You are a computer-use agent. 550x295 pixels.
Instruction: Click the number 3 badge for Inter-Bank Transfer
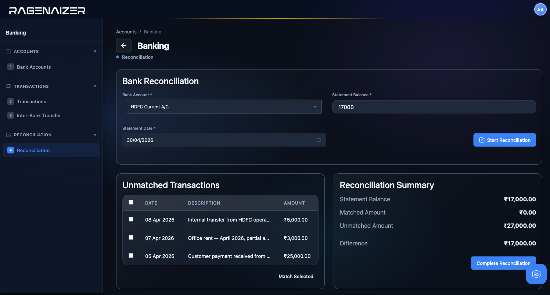point(11,115)
